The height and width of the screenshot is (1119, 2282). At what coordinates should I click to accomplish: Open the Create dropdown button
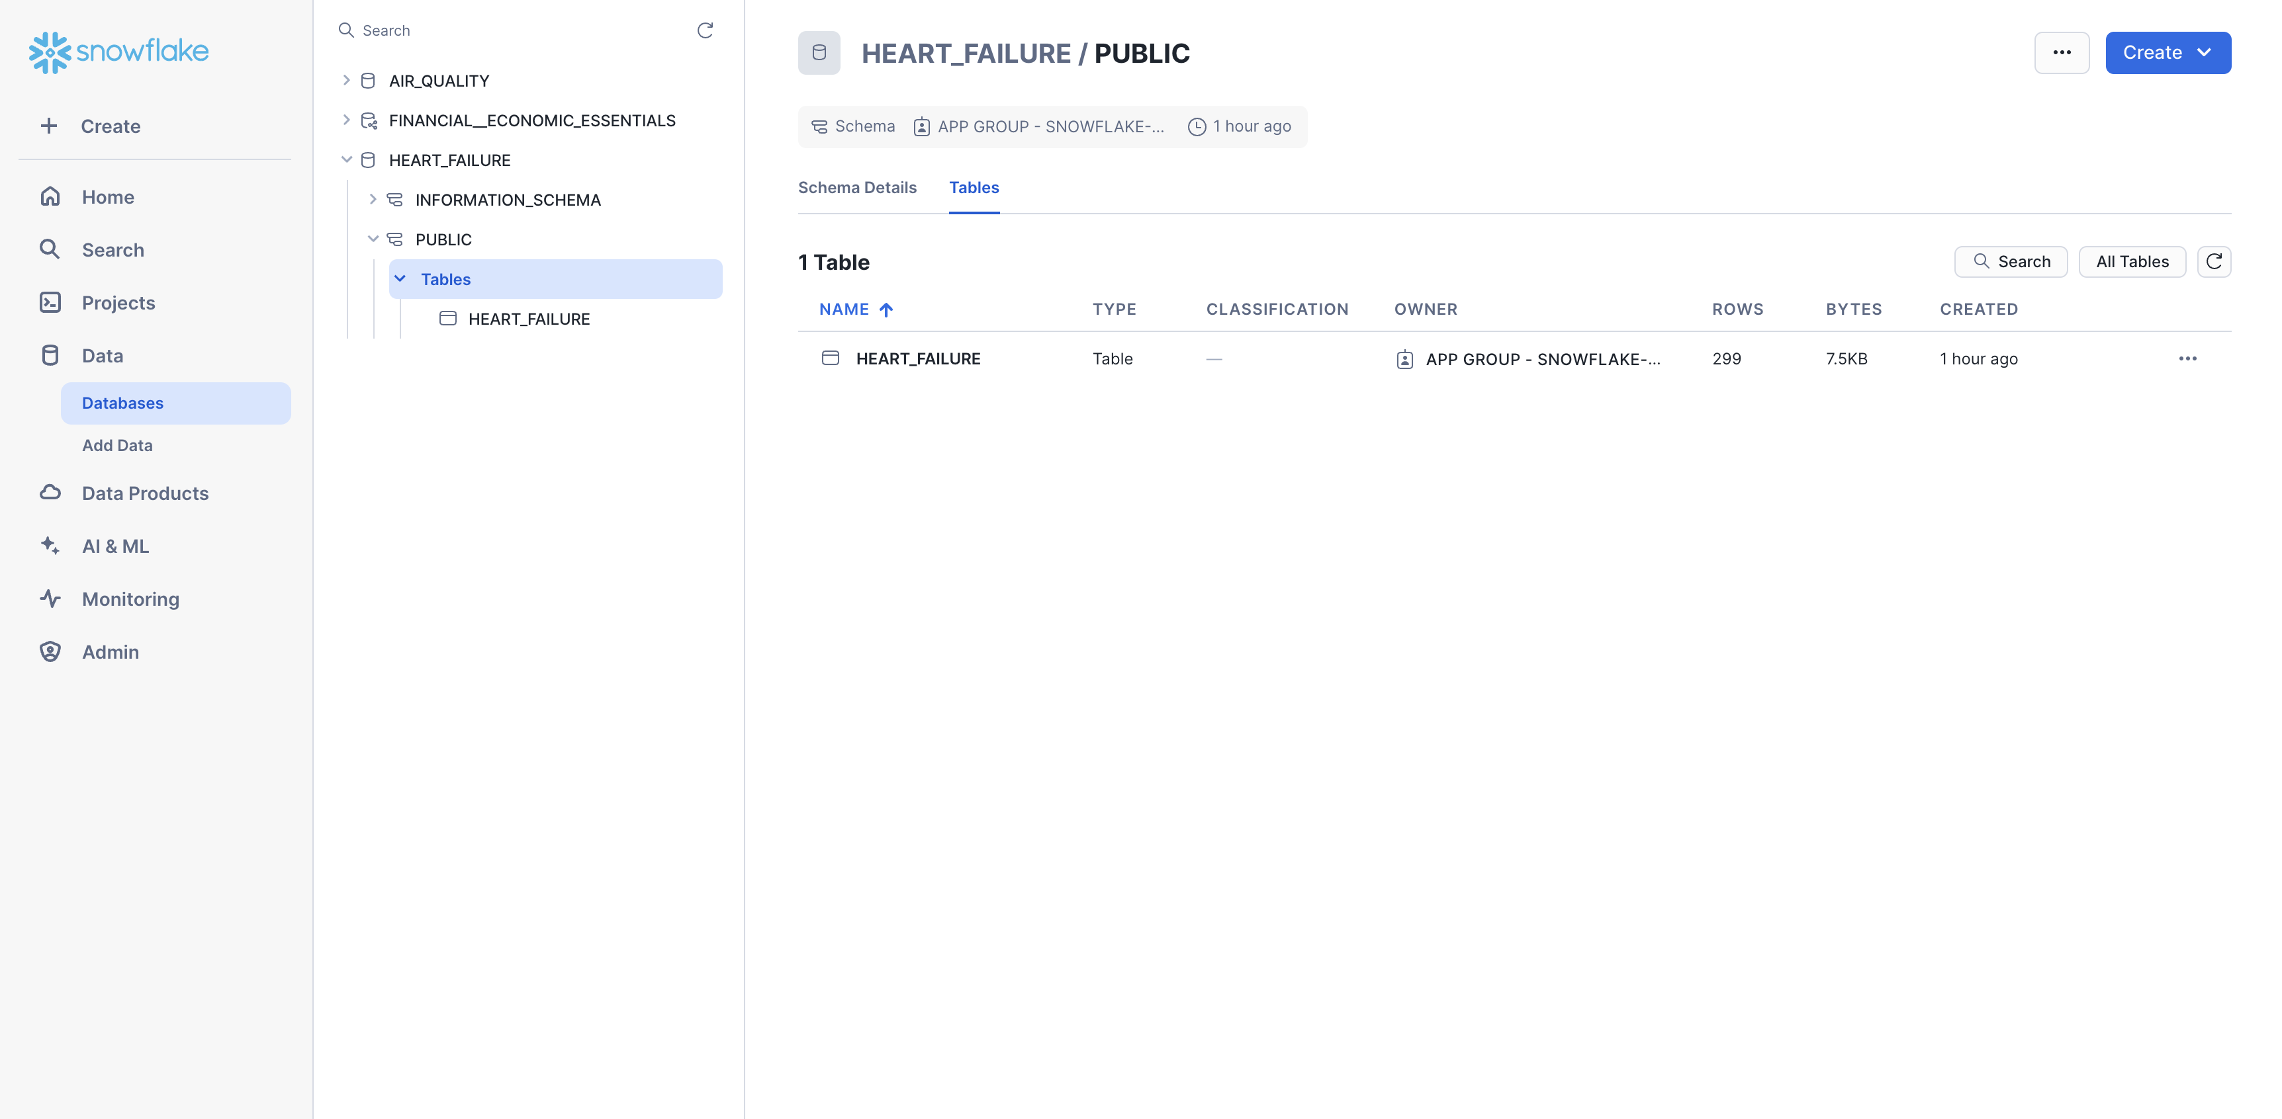coord(2167,52)
